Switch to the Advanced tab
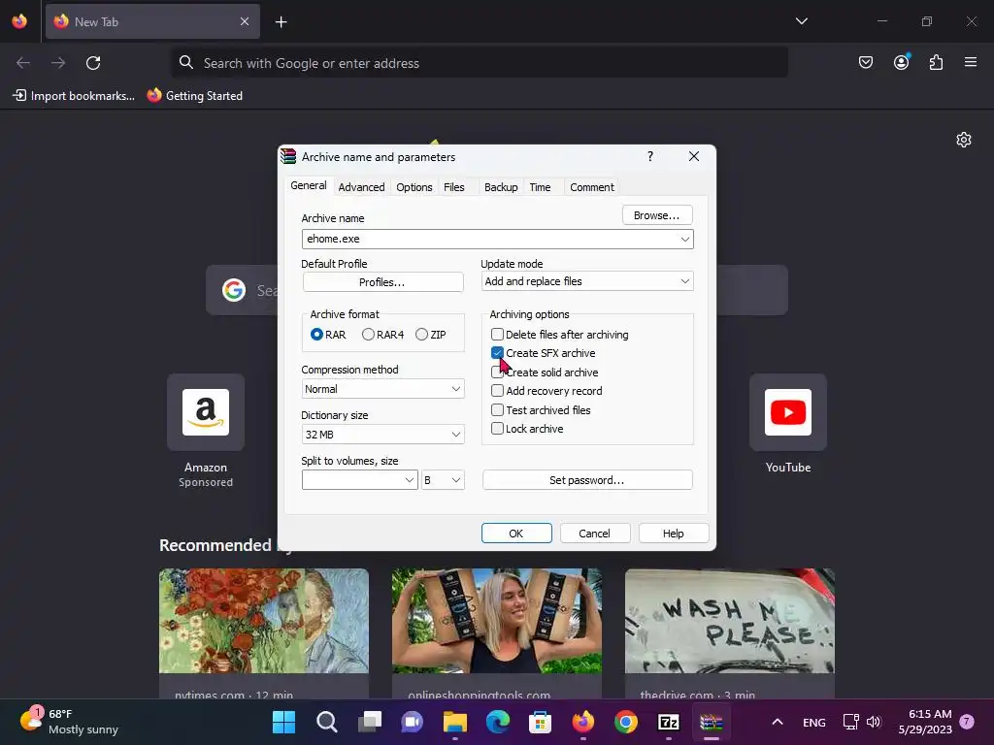994x745 pixels. [x=361, y=187]
